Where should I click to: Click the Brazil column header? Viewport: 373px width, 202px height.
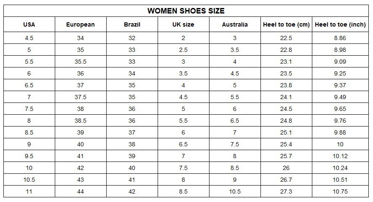[x=132, y=24]
